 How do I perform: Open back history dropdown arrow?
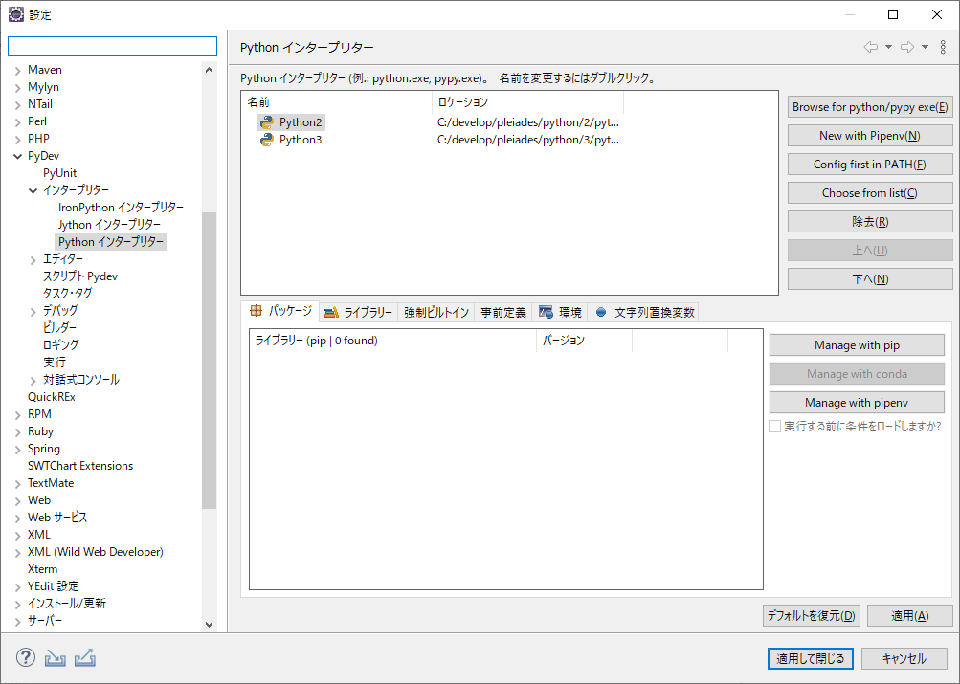888,47
